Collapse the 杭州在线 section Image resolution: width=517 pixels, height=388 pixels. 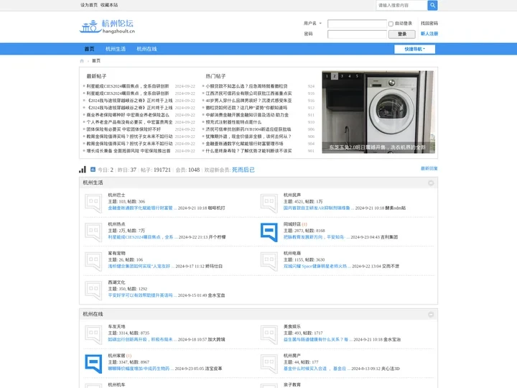click(431, 315)
